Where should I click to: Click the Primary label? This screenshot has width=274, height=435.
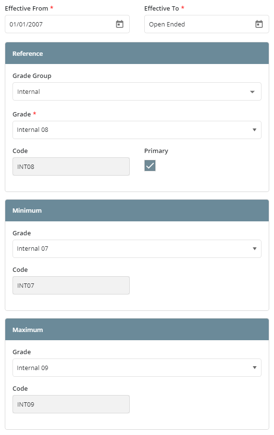point(156,151)
